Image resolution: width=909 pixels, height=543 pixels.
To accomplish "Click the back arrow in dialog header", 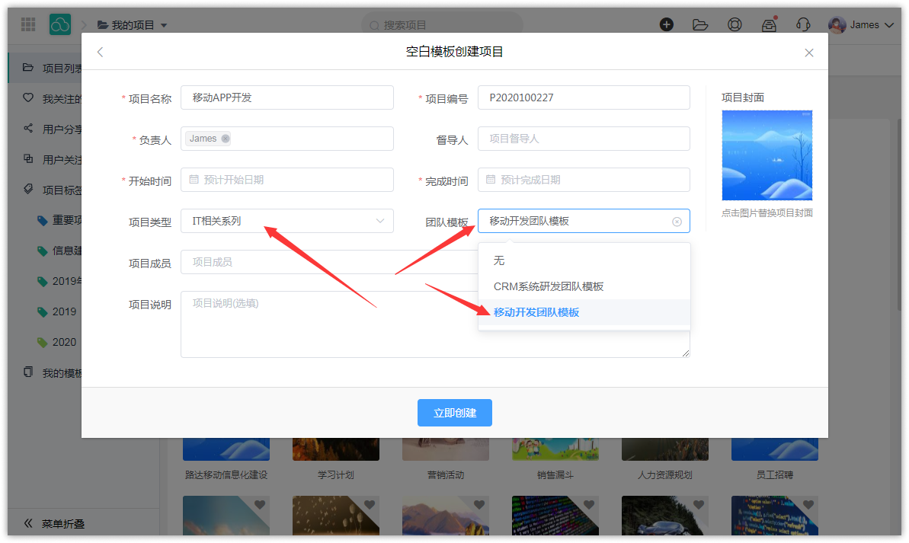I will [100, 53].
